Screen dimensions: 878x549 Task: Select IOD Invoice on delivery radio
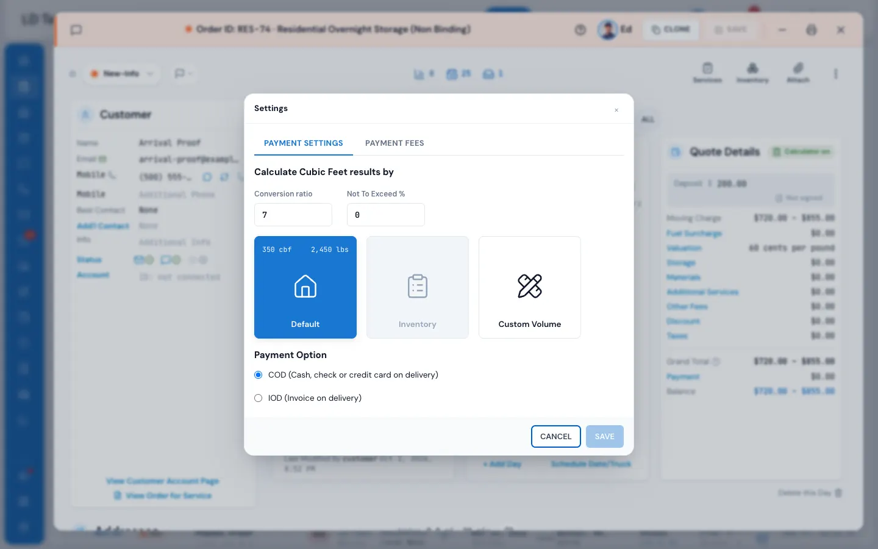[x=259, y=398]
